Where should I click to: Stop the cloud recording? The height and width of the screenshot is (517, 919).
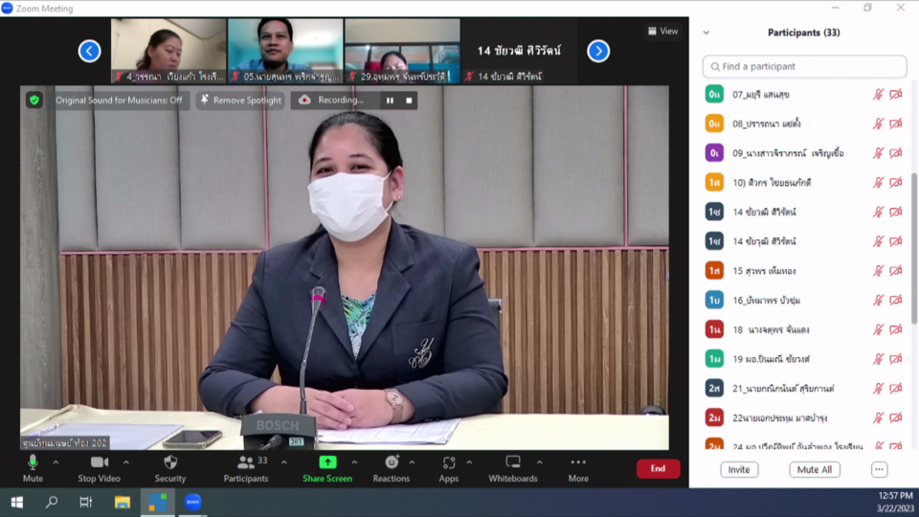point(409,101)
